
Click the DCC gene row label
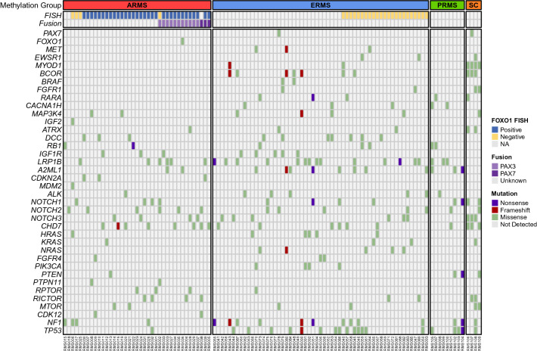pyautogui.click(x=54, y=138)
